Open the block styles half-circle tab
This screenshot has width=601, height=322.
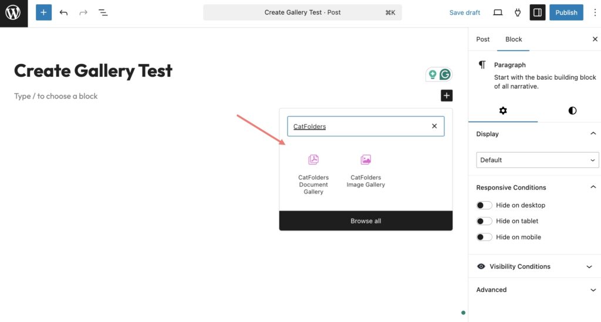[572, 111]
